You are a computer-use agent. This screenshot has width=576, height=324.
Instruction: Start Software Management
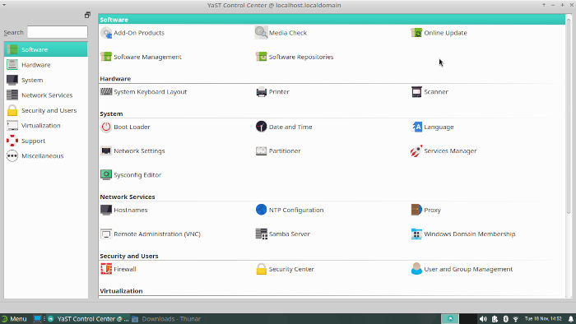(x=141, y=57)
